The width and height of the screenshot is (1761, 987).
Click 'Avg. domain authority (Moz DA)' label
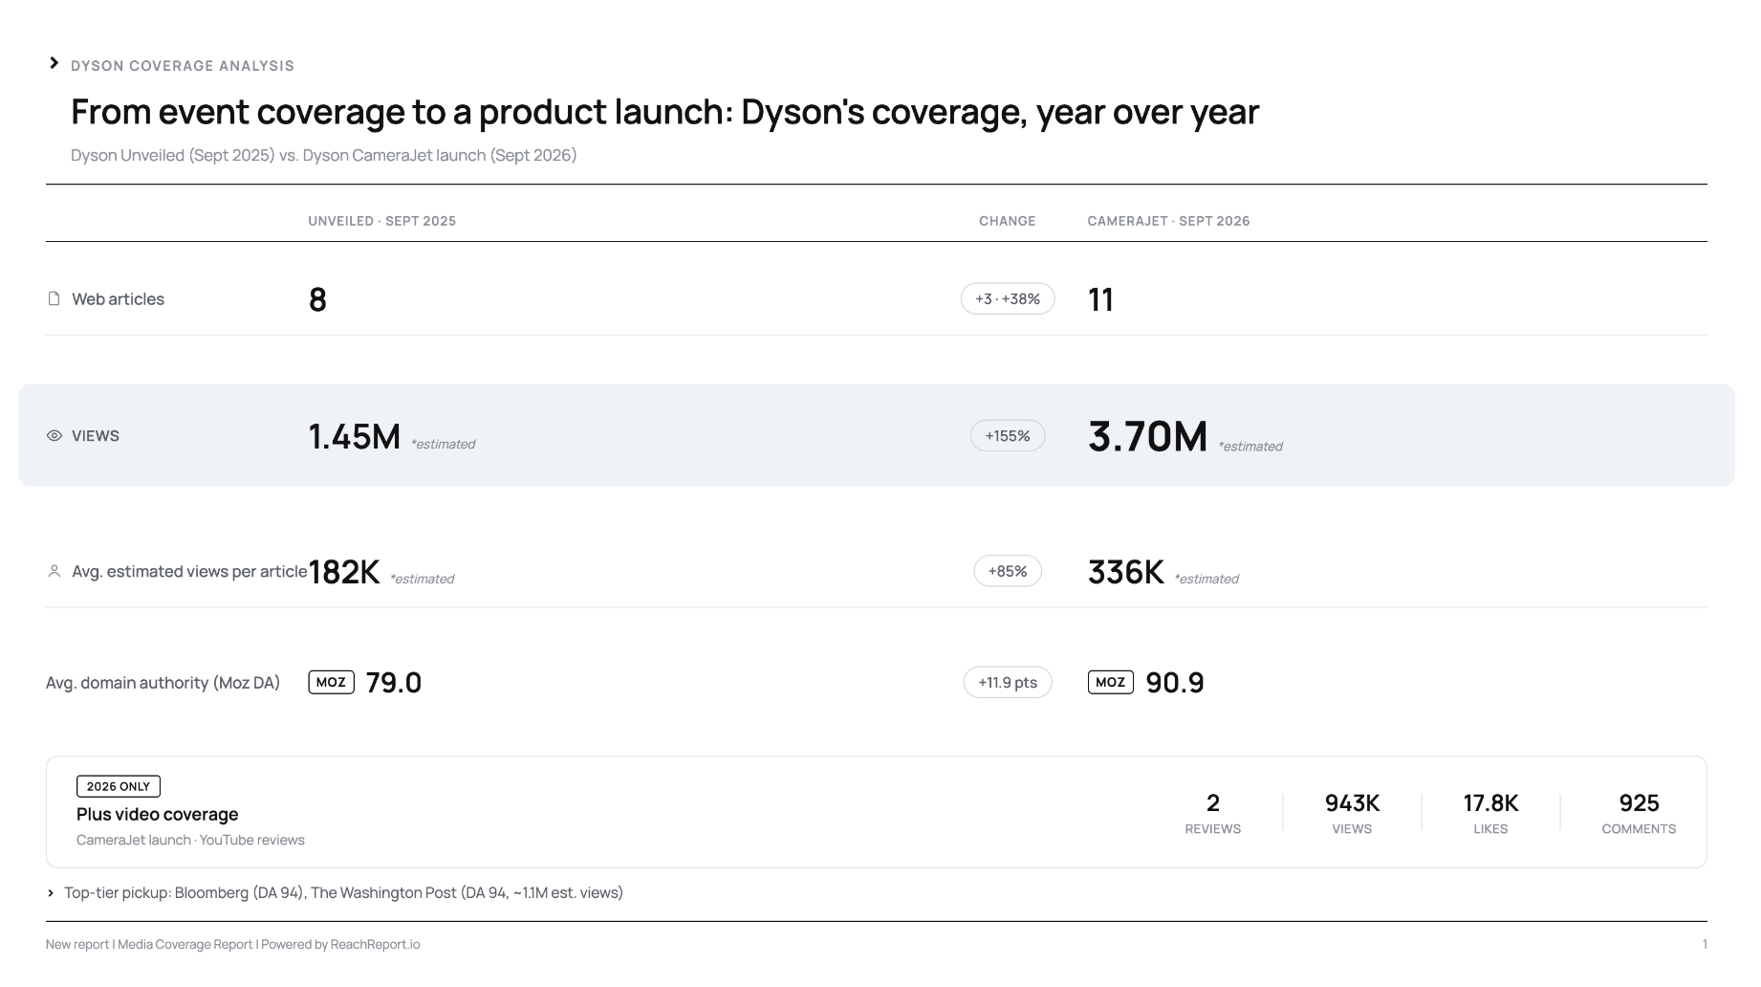tap(163, 683)
